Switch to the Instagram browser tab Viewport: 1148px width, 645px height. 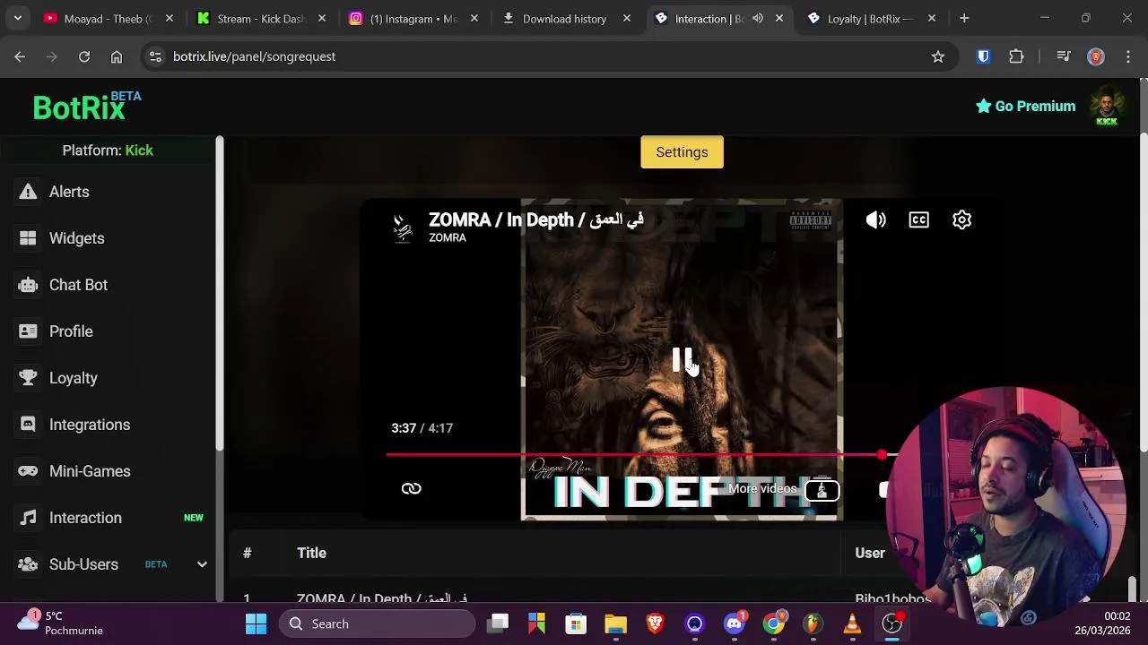pos(413,18)
